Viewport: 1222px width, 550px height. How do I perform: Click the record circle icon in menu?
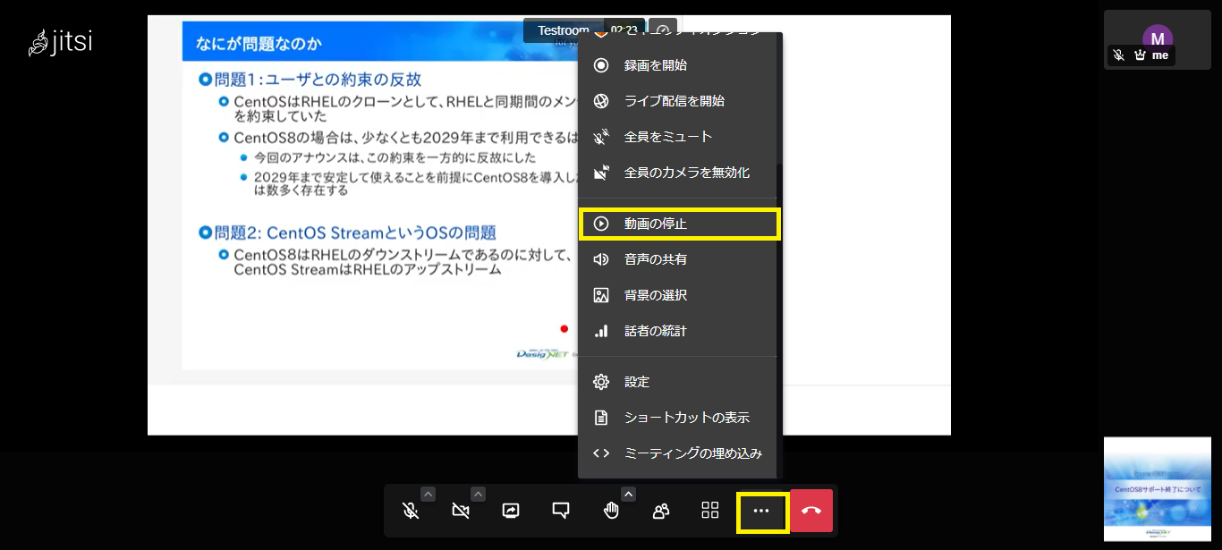601,65
